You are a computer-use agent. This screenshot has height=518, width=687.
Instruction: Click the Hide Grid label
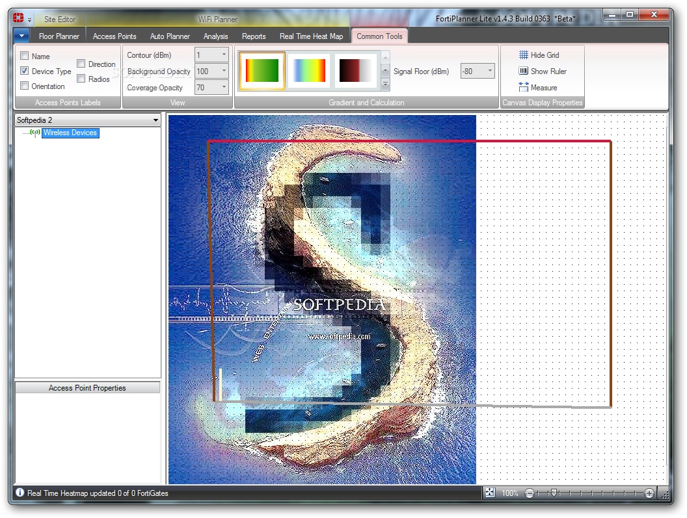(545, 55)
